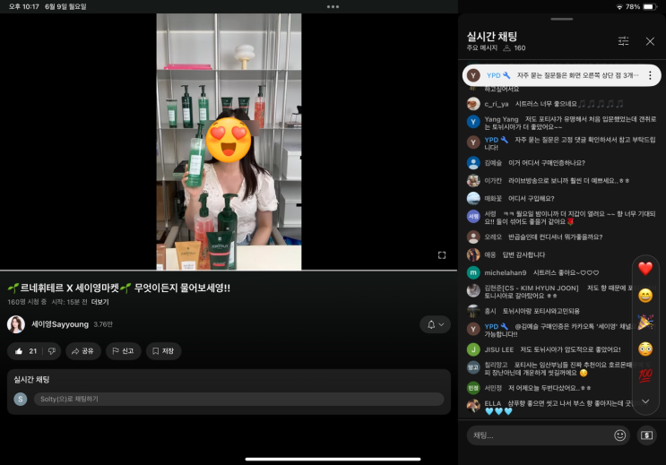
Task: Tap the three dots multitasking menu
Action: tap(333, 7)
